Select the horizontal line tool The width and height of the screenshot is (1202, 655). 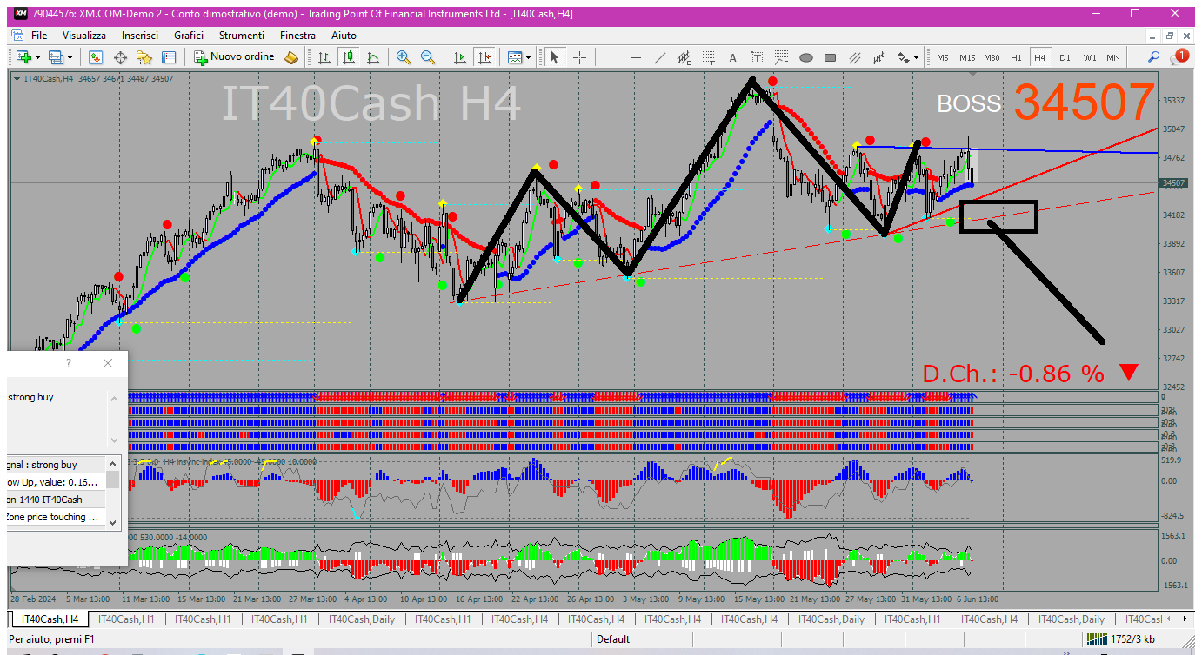click(x=635, y=57)
